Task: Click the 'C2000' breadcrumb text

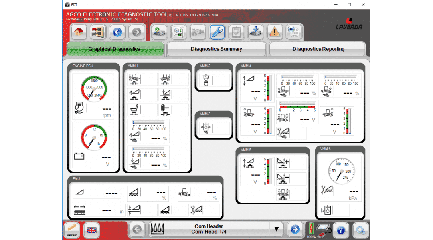Action: pyautogui.click(x=113, y=19)
